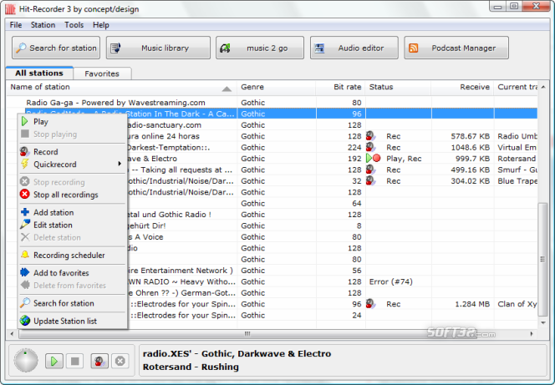This screenshot has height=385, width=555.
Task: Click the Recording scheduler bell icon
Action: 25,255
